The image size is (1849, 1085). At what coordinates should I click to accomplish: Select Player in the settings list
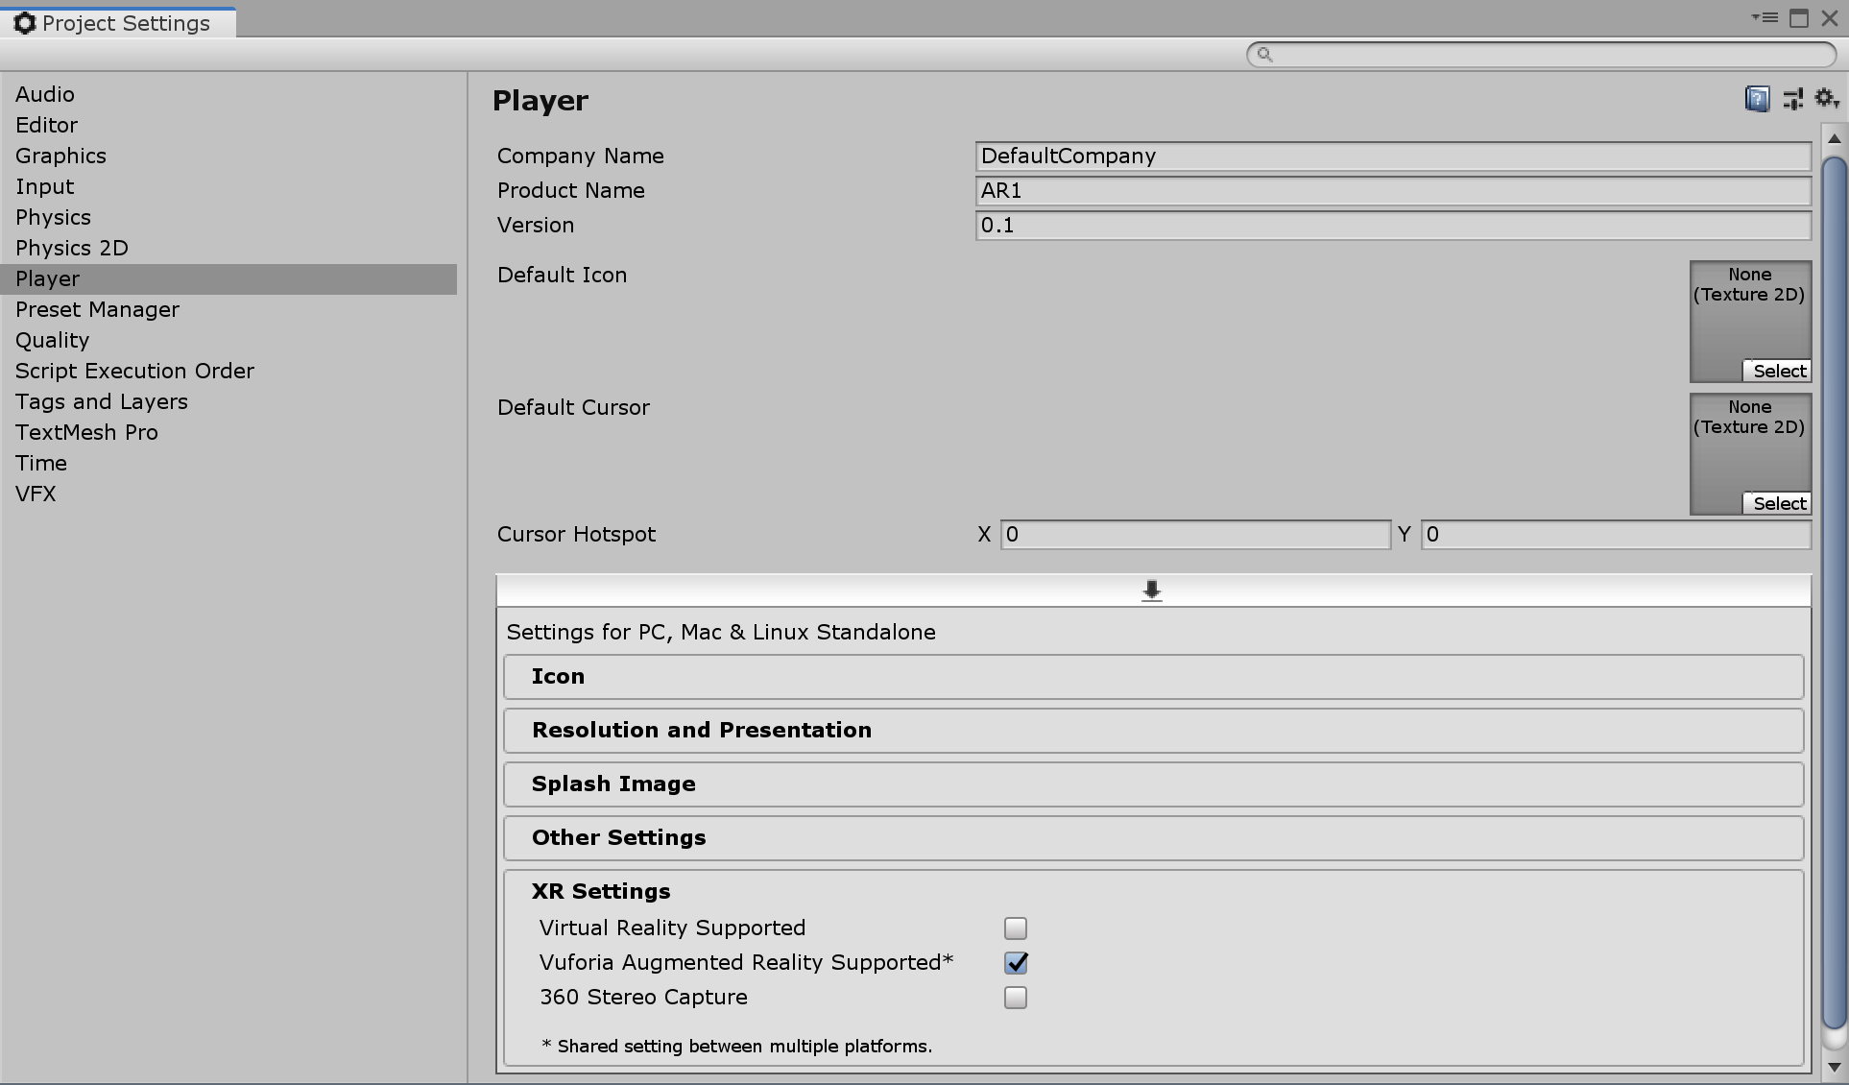pyautogui.click(x=228, y=278)
